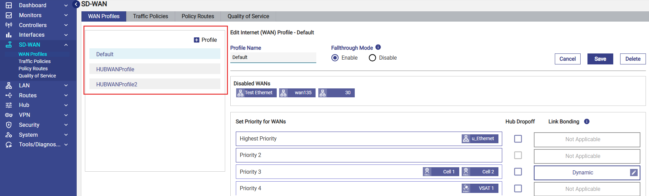
Task: Switch to the Traffic Policies tab
Action: [x=151, y=16]
